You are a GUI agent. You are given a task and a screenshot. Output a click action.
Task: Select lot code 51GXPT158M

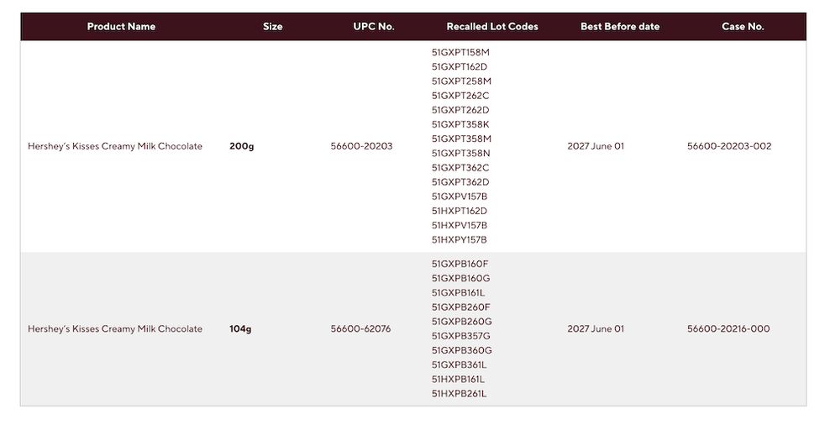(x=460, y=52)
